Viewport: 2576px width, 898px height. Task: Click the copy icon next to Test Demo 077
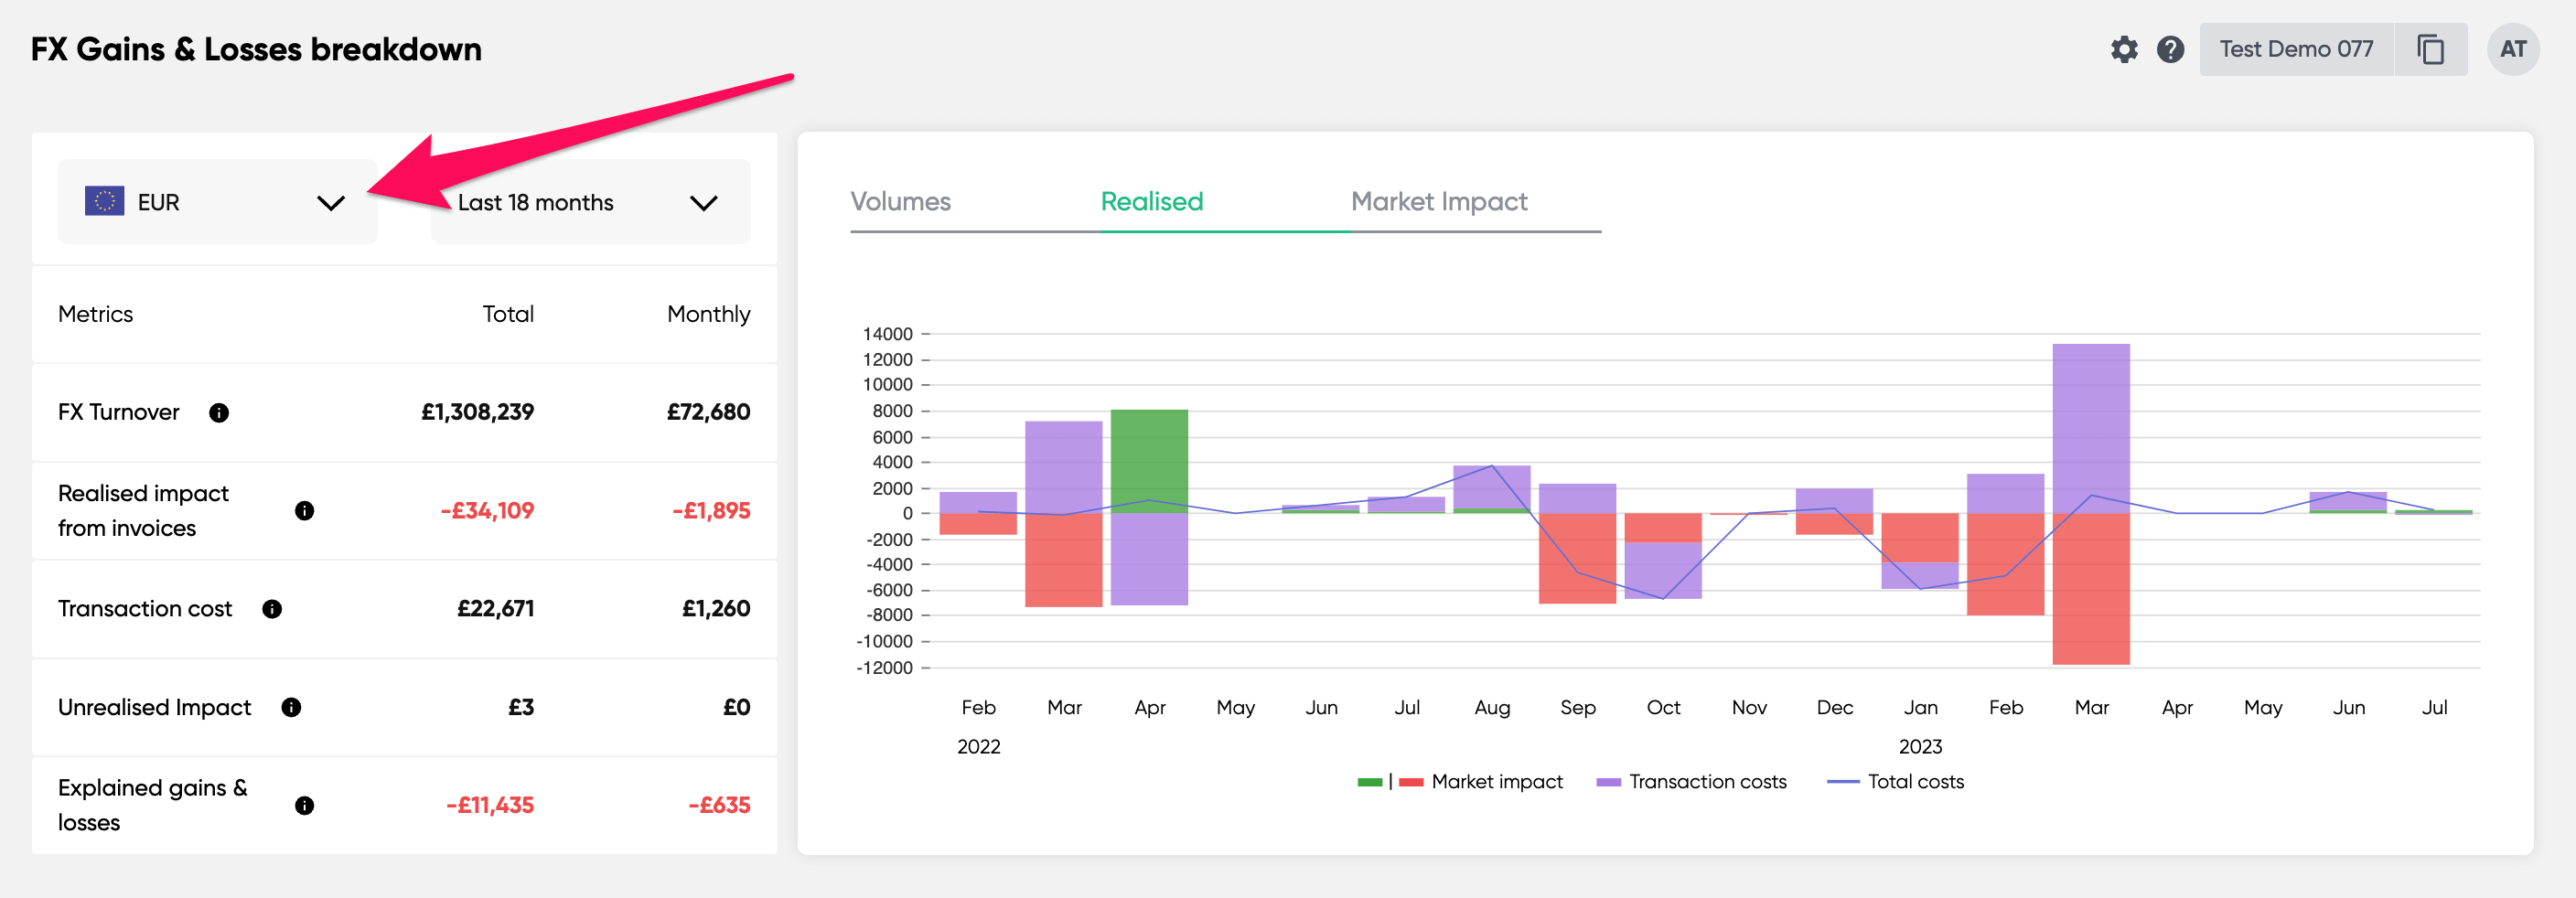tap(2430, 48)
